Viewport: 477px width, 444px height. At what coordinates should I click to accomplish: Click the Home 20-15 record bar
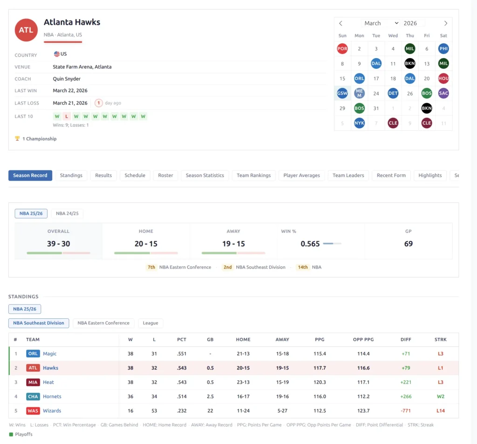[x=146, y=253]
